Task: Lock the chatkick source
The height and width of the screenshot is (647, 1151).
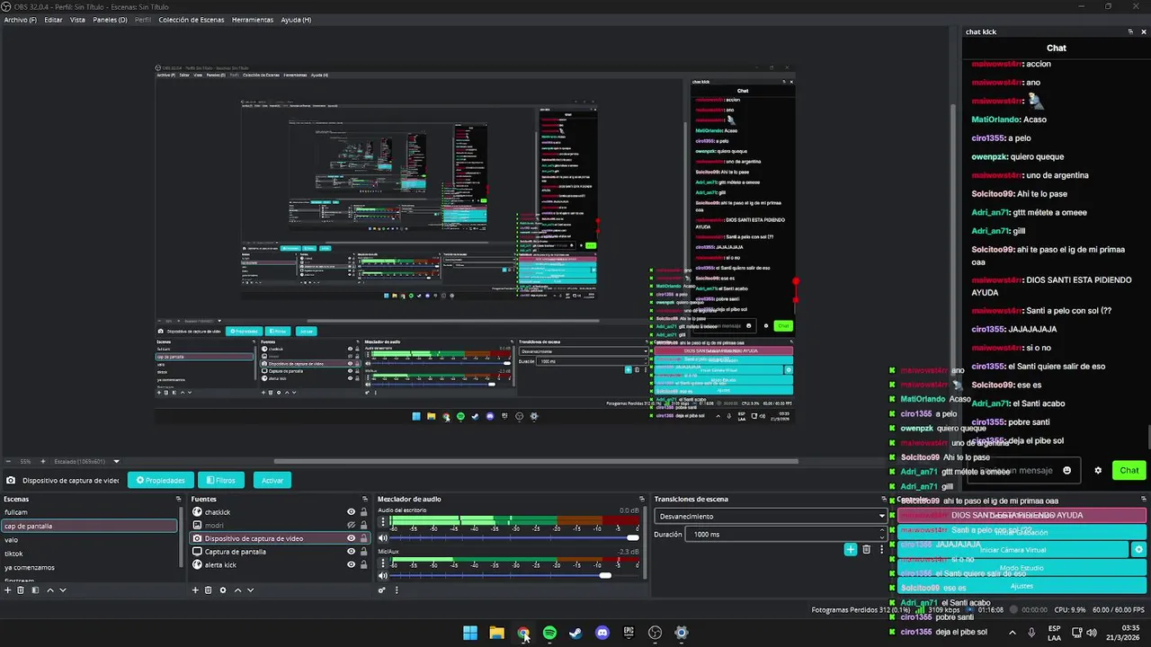Action: (363, 512)
